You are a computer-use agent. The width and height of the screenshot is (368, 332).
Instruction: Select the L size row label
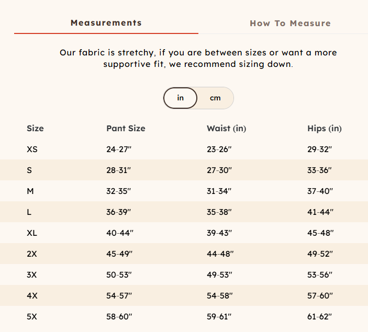click(x=29, y=212)
